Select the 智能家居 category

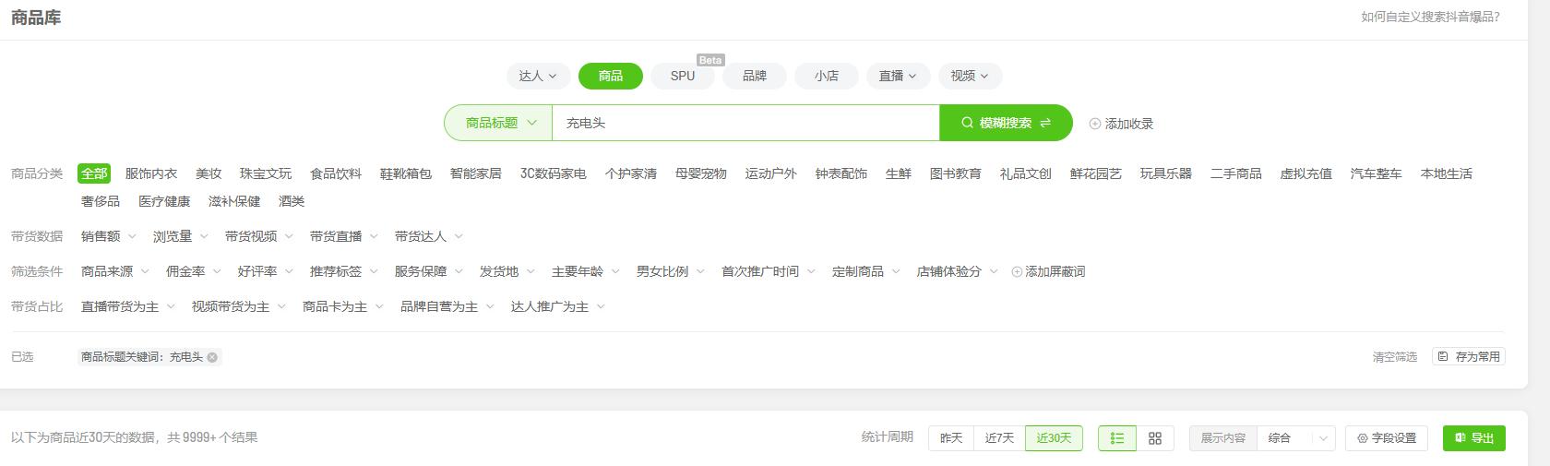(x=476, y=173)
